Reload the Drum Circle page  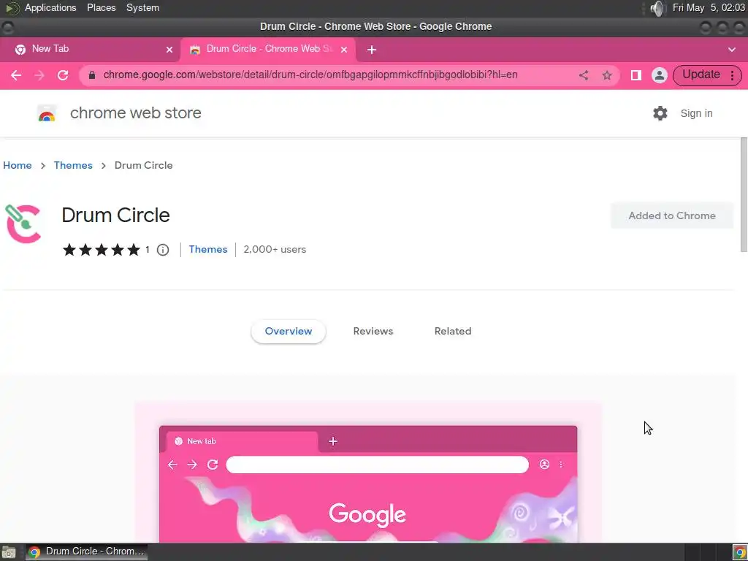point(63,75)
